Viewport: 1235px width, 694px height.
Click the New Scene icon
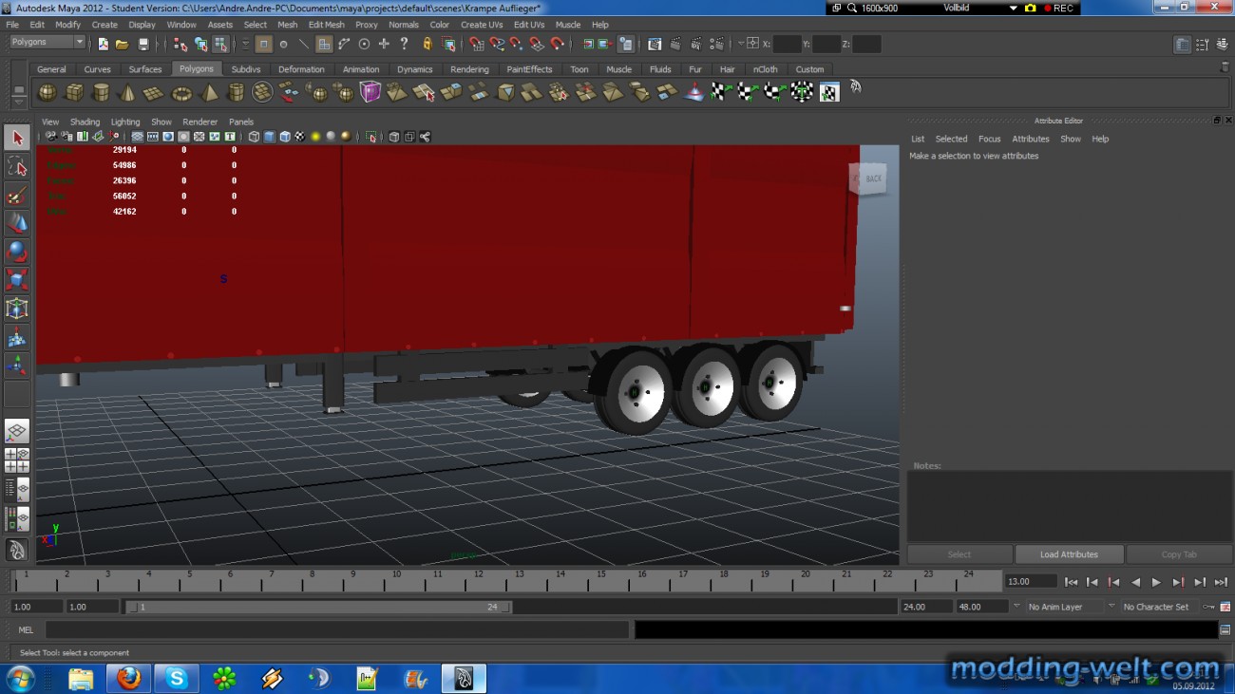point(103,44)
